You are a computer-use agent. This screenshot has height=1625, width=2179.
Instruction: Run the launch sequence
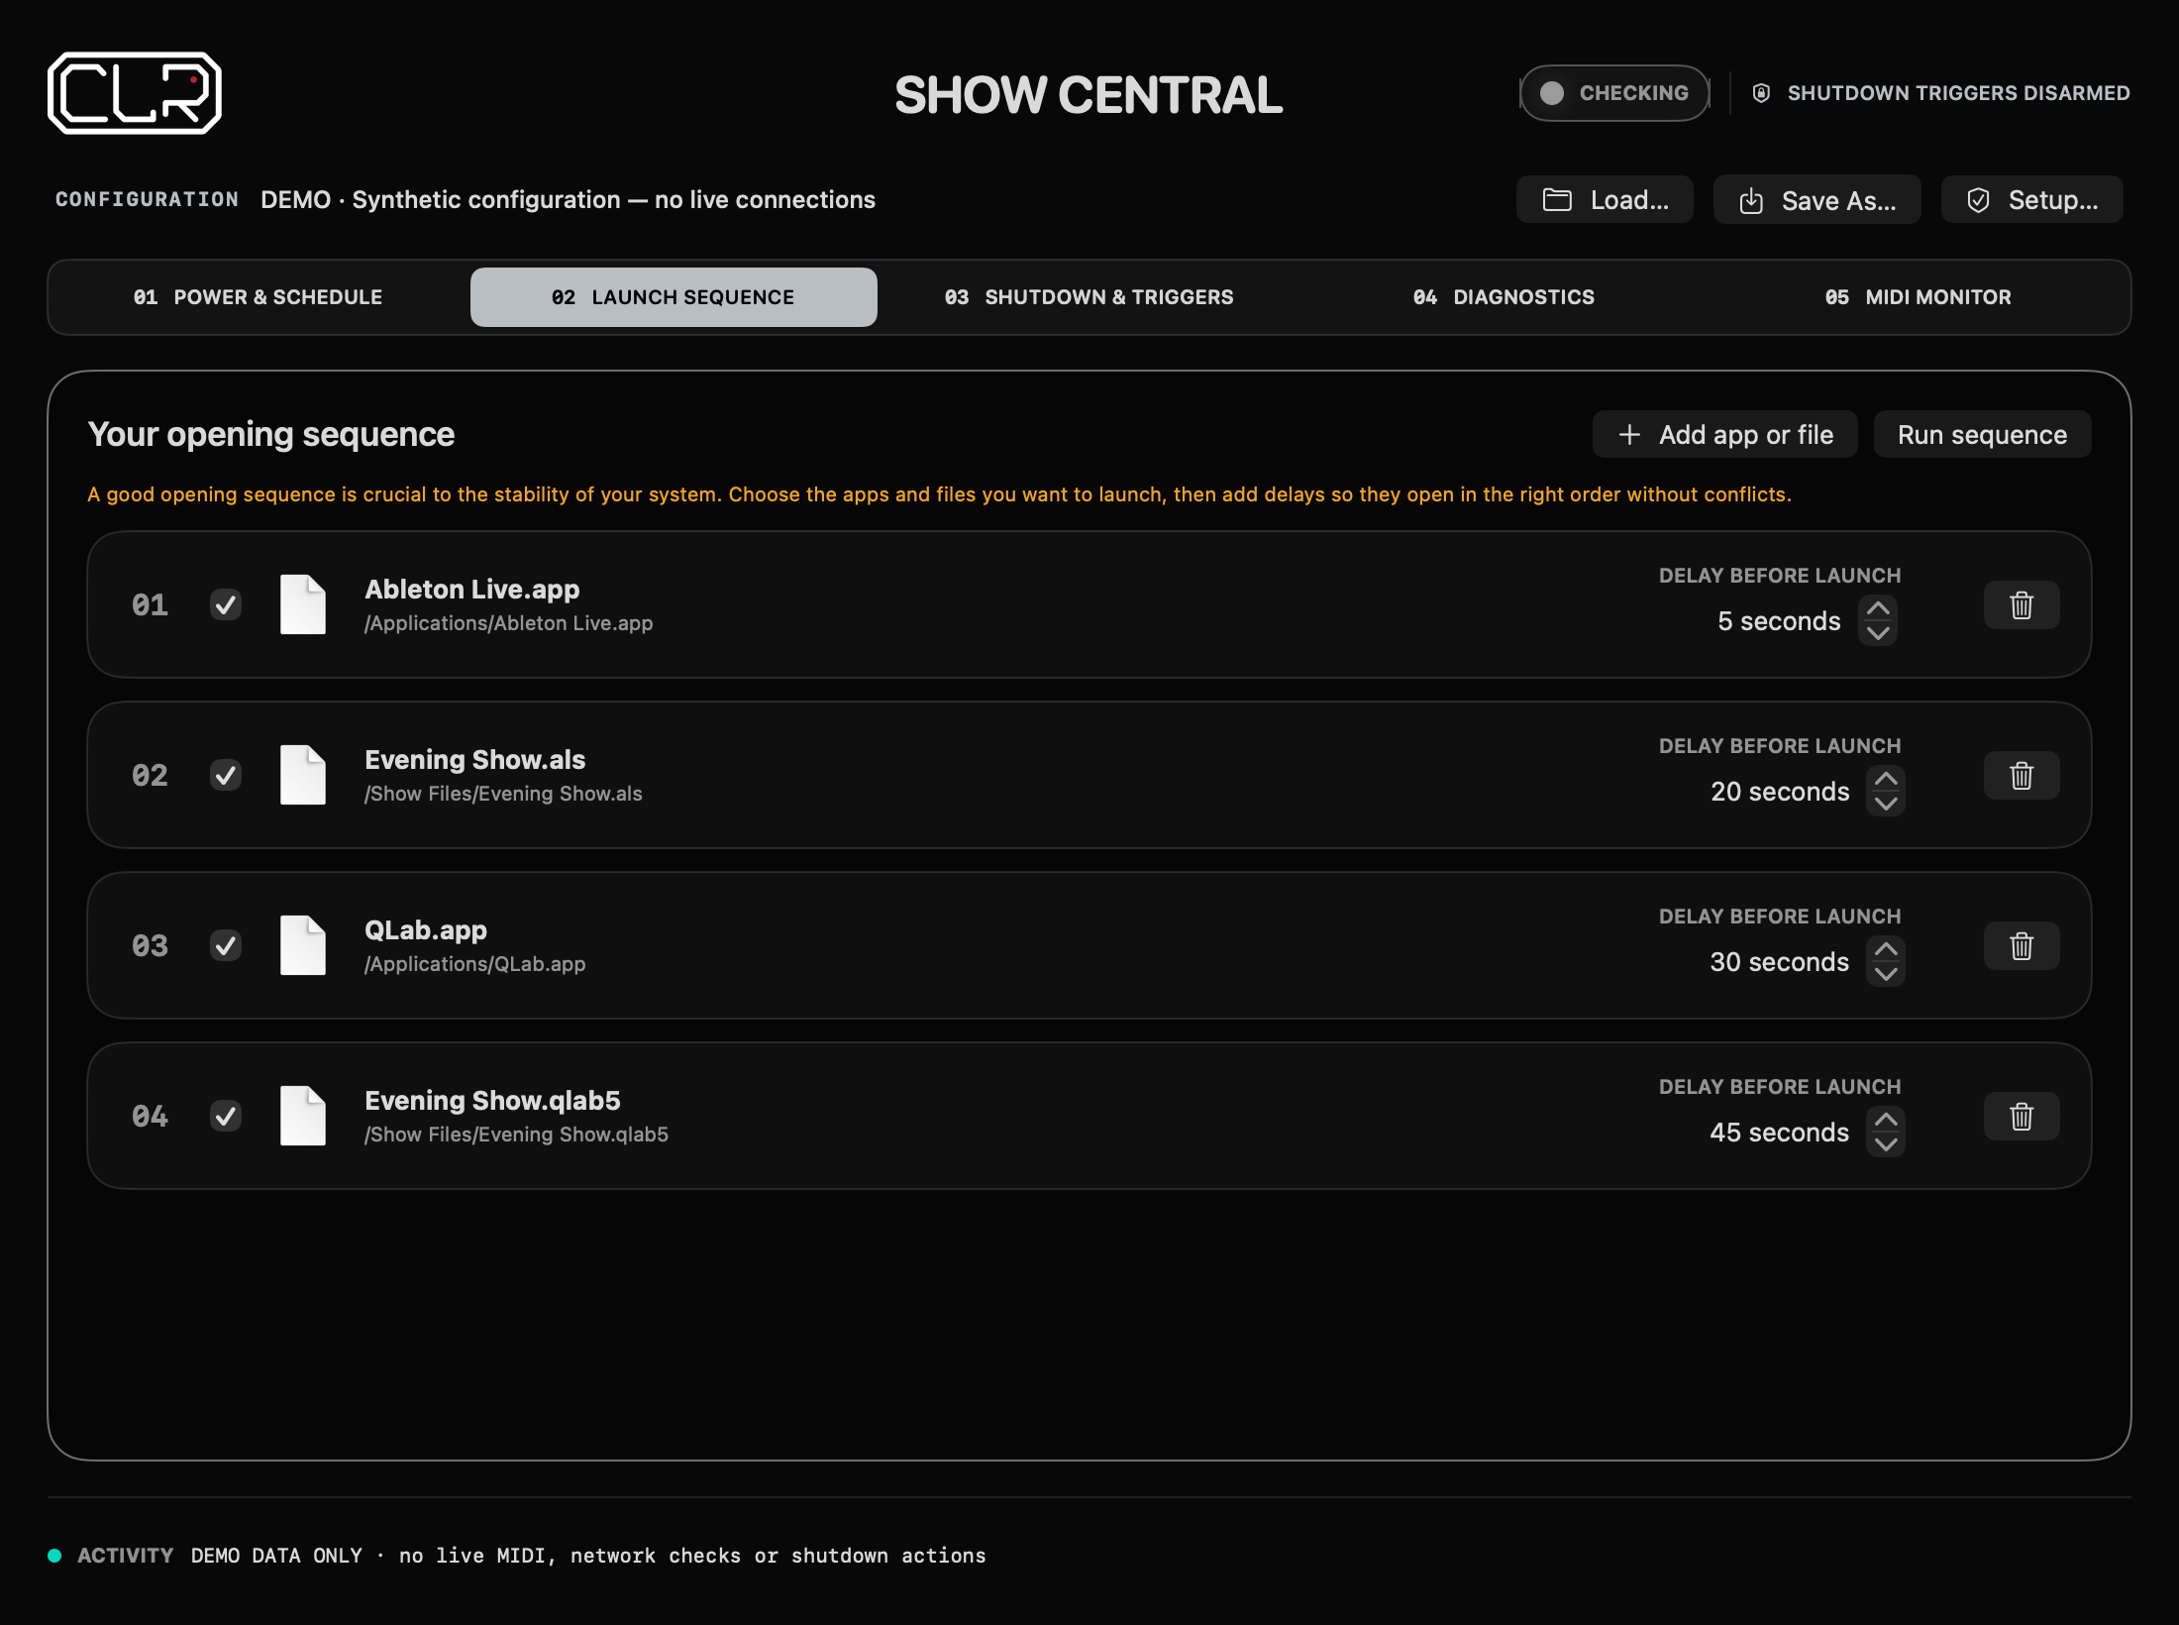pos(1983,434)
